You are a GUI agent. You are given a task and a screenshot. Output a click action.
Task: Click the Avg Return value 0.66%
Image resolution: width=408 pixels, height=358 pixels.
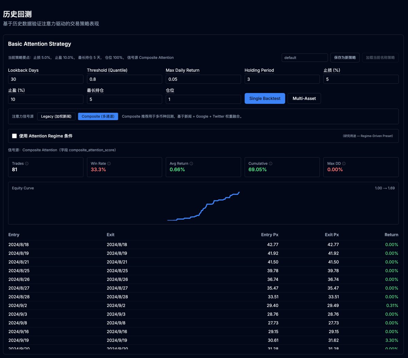tap(177, 169)
